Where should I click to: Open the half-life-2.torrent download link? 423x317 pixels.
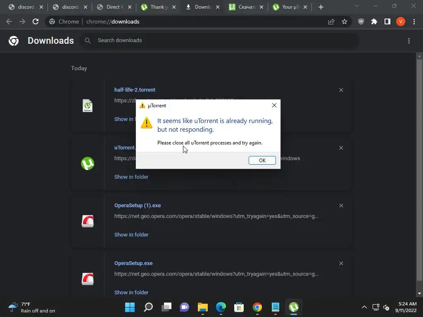pyautogui.click(x=135, y=90)
